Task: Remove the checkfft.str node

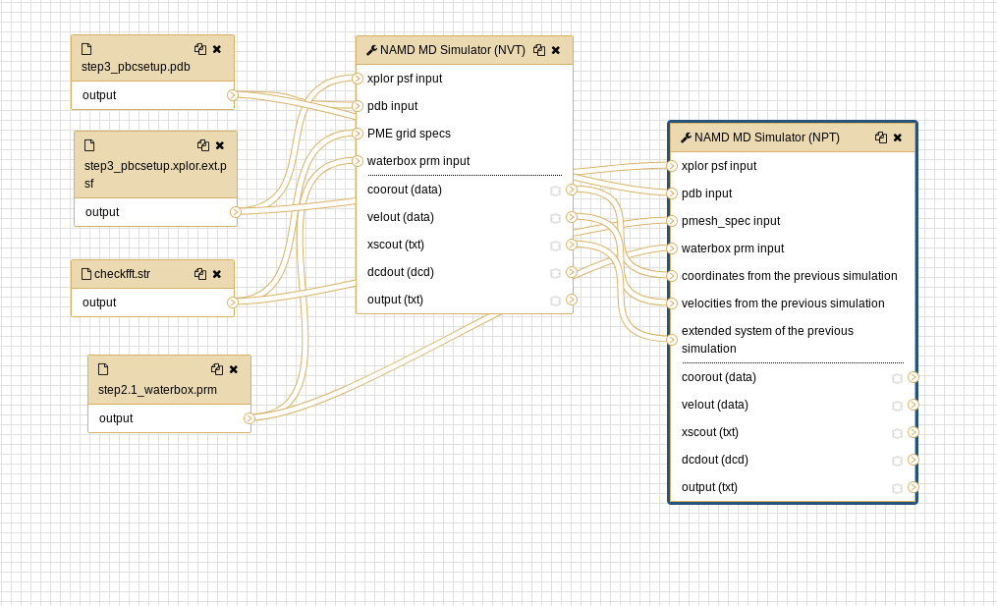Action: (217, 273)
